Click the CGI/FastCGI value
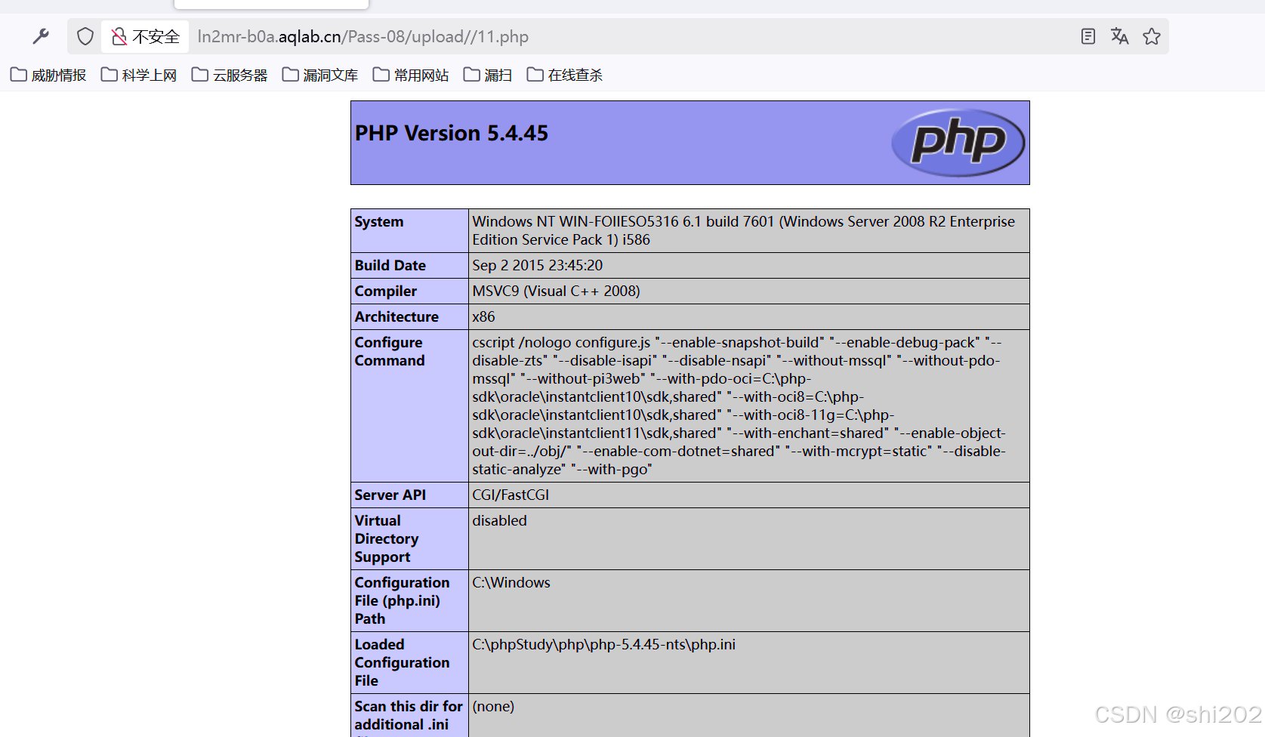 pyautogui.click(x=511, y=495)
